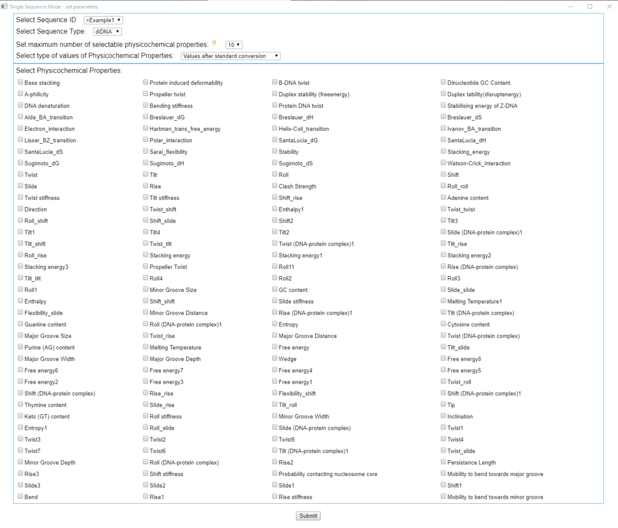Check Probability contacting nucleosome core
The height and width of the screenshot is (528, 618).
[274, 473]
